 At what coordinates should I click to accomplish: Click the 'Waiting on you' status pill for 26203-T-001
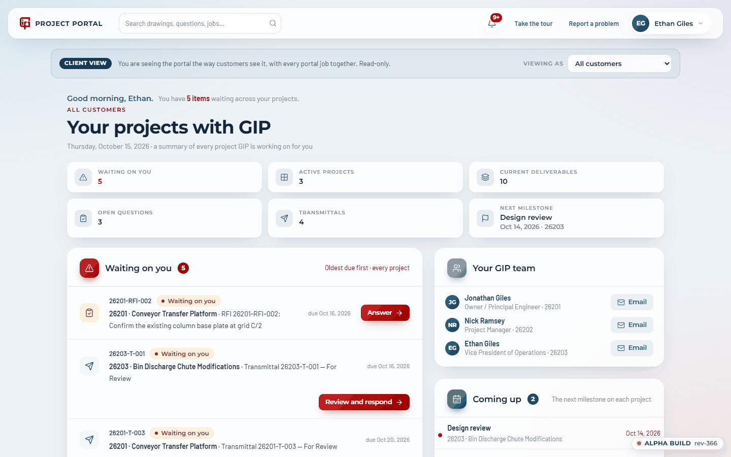pos(182,354)
